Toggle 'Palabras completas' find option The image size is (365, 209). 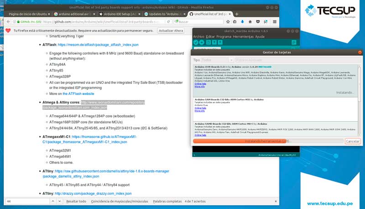click(167, 201)
